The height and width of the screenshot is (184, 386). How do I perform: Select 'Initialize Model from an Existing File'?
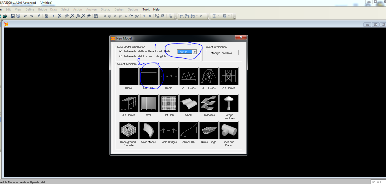point(121,56)
